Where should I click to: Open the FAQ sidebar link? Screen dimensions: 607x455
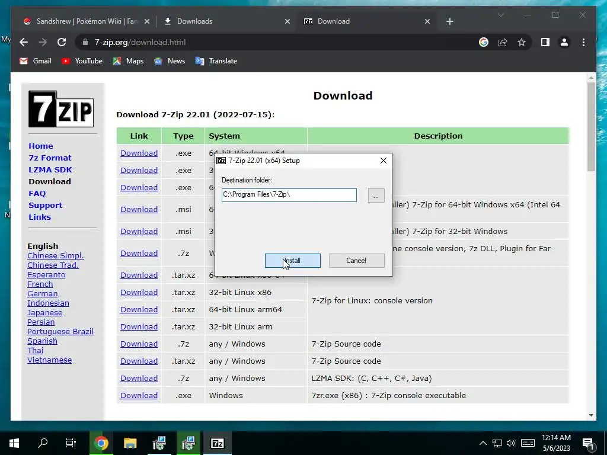(x=37, y=194)
